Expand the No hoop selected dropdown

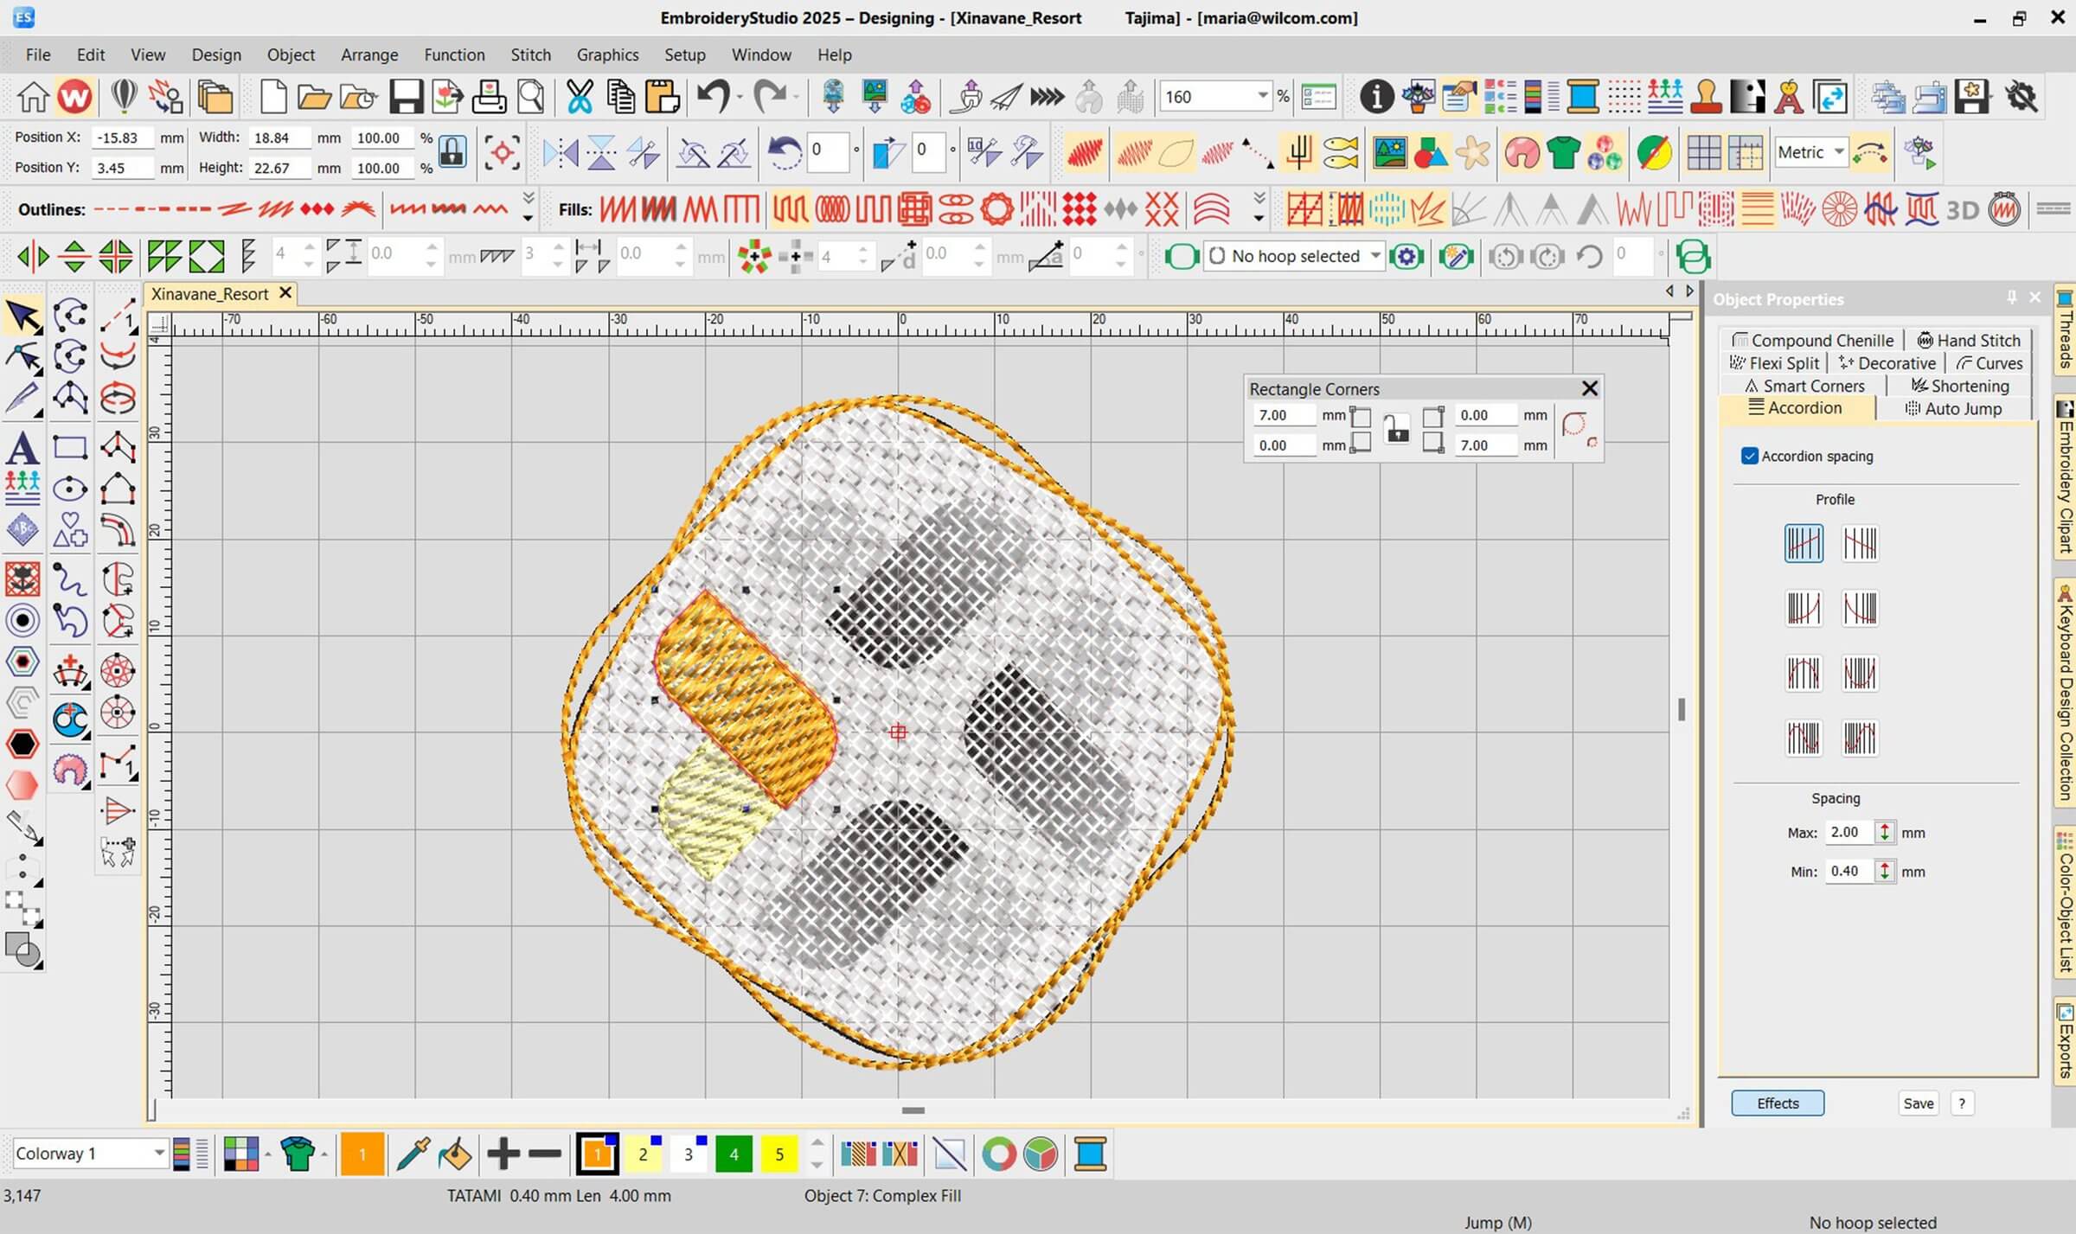(x=1375, y=256)
